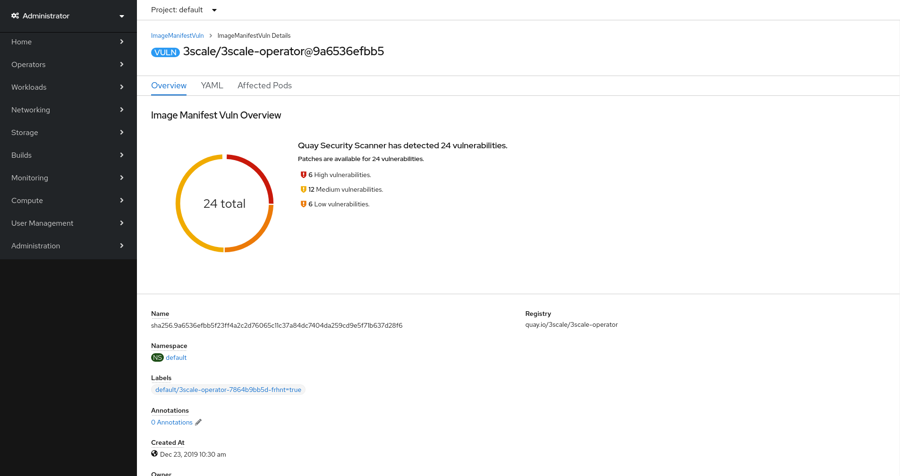Expand the Networking navigation section
900x476 pixels.
pyautogui.click(x=68, y=110)
